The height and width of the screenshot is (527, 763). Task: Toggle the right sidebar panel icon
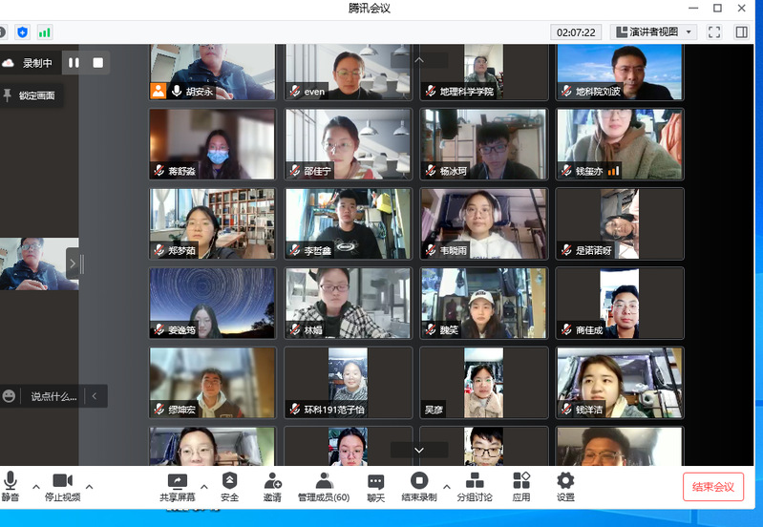[x=741, y=32]
